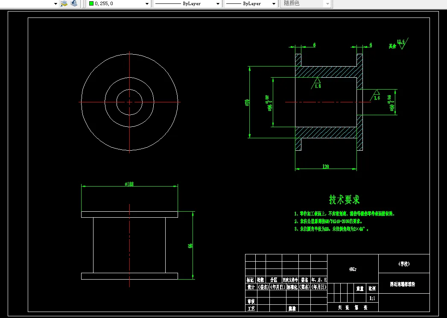Select the 标准化 title block label
The image size is (447, 318).
point(292,287)
